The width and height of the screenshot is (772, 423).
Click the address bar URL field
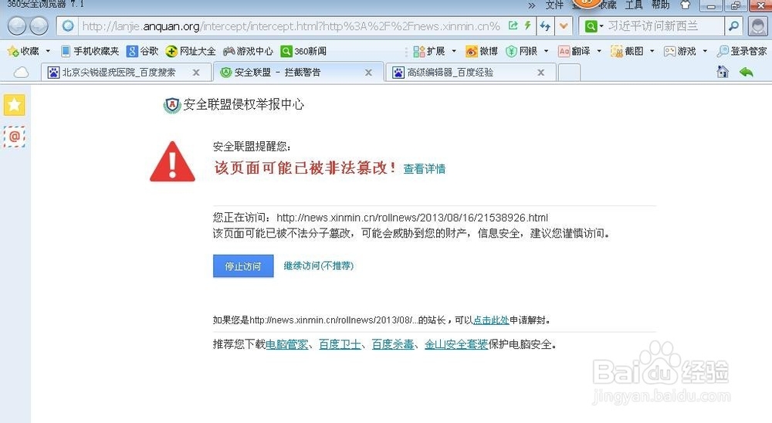point(290,26)
